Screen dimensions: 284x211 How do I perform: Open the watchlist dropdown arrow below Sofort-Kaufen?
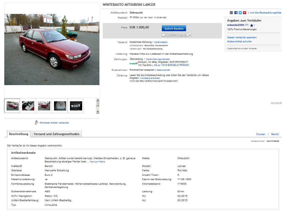[189, 35]
